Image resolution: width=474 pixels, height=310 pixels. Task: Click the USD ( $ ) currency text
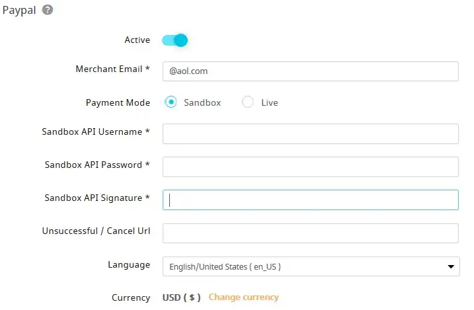[181, 297]
